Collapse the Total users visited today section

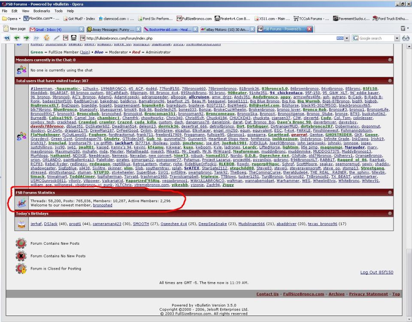(390, 81)
